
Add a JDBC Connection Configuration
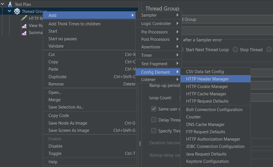pos(216,146)
